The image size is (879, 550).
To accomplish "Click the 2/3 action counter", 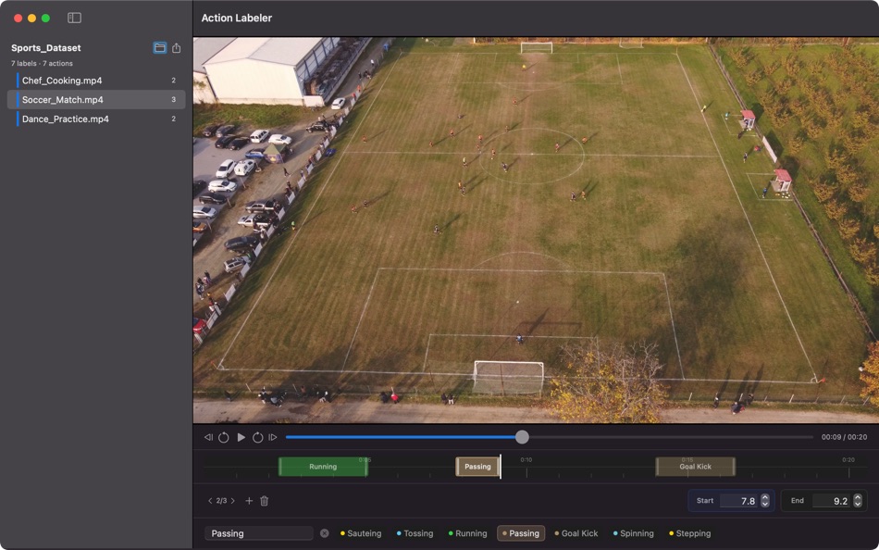I will point(221,501).
